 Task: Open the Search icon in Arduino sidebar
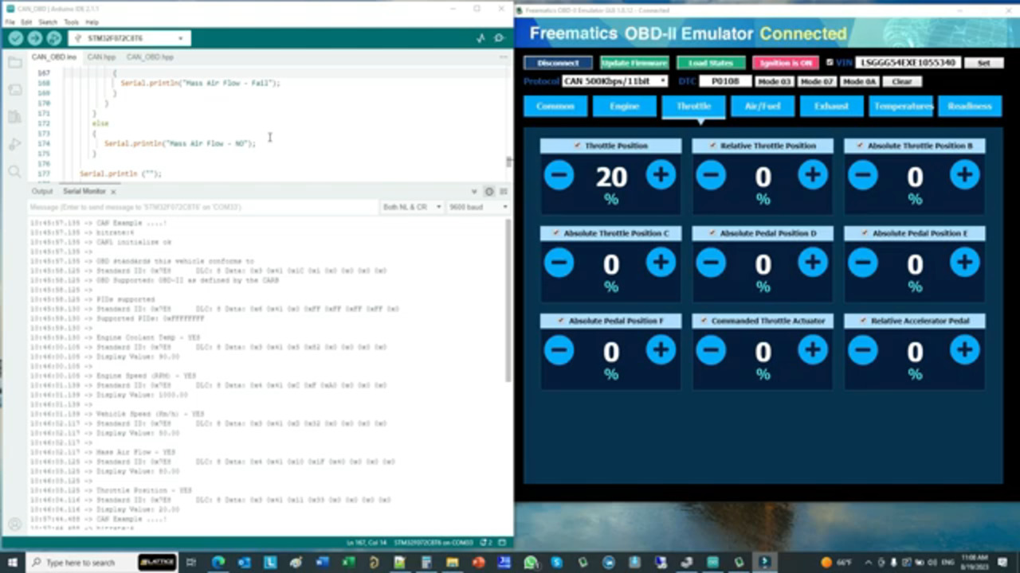point(14,171)
